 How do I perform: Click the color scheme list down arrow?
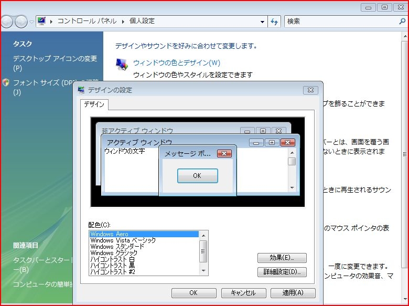[x=203, y=271]
